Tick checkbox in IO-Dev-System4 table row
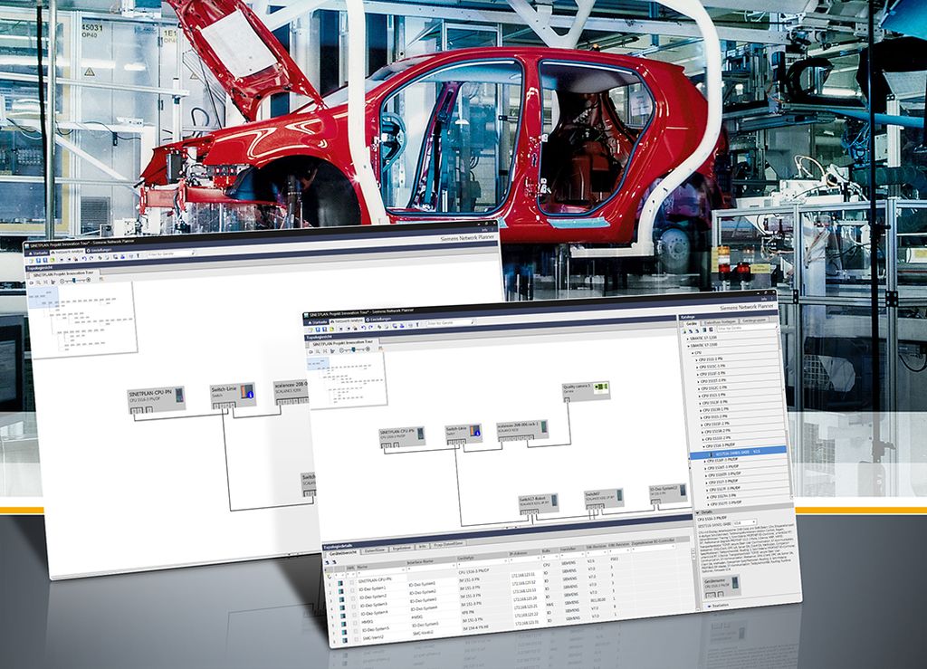The height and width of the screenshot is (669, 927). 355,615
